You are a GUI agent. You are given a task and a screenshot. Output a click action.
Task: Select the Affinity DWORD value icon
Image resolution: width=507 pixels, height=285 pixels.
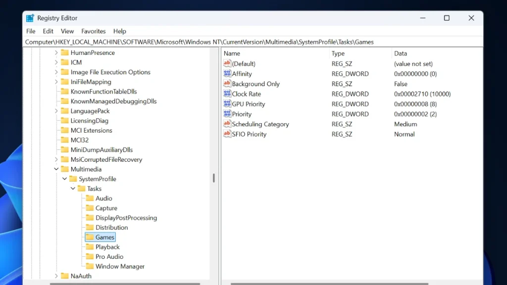(227, 73)
